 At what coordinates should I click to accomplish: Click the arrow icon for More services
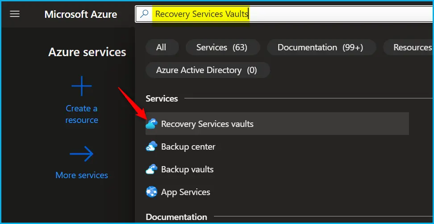(x=82, y=154)
